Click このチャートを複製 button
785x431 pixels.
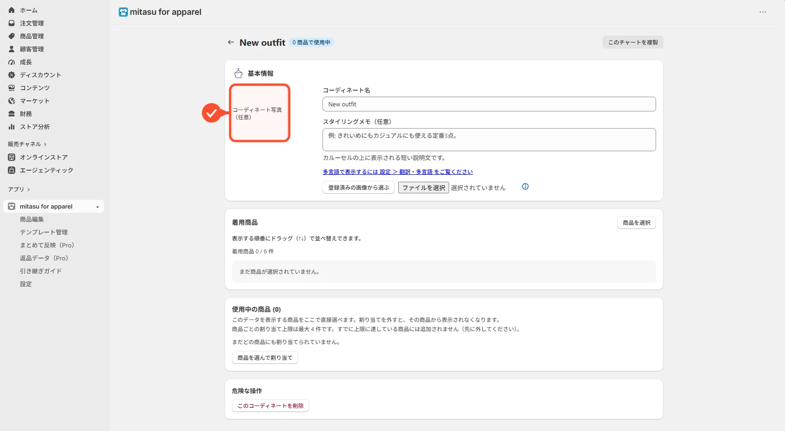(633, 42)
